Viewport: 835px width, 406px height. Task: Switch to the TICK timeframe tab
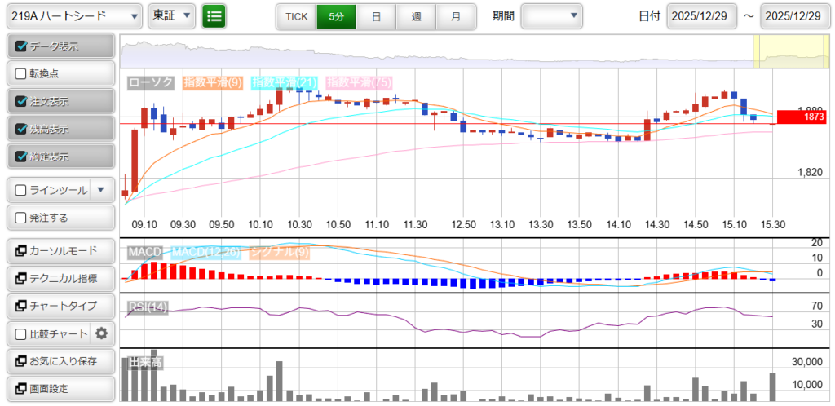[x=296, y=15]
